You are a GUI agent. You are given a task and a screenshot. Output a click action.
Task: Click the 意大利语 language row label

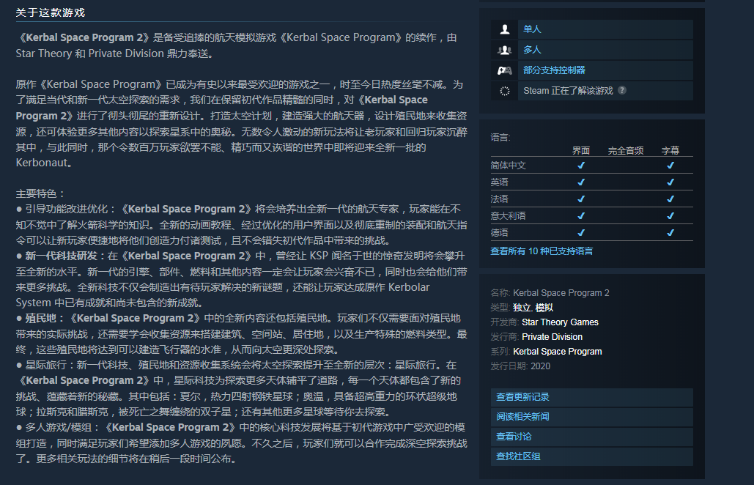(509, 216)
